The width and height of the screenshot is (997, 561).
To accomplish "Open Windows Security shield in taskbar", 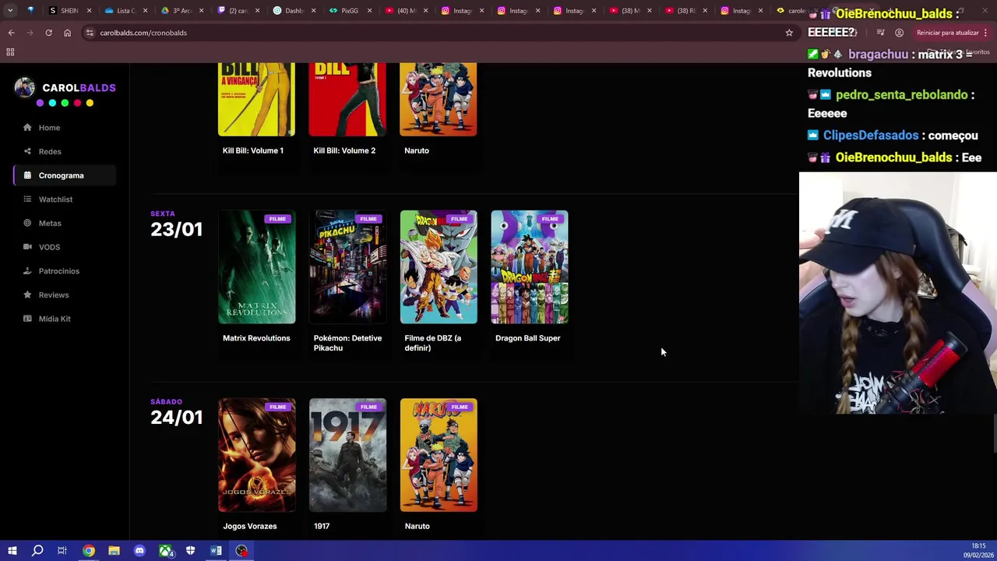I will pos(190,551).
